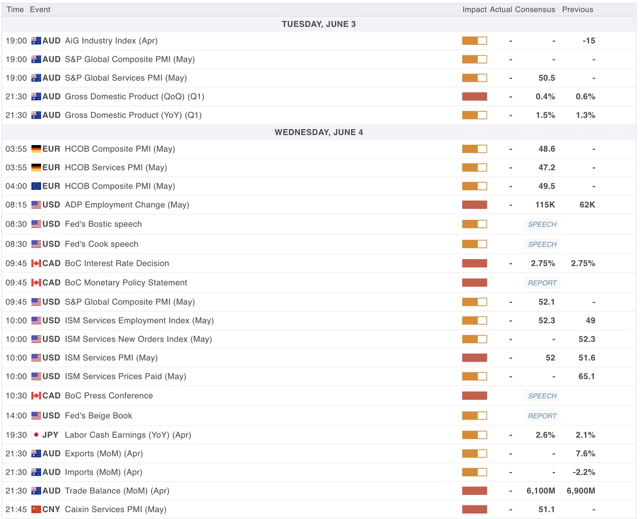Click the Impact column header
Screen dimensions: 640x519
click(x=475, y=10)
